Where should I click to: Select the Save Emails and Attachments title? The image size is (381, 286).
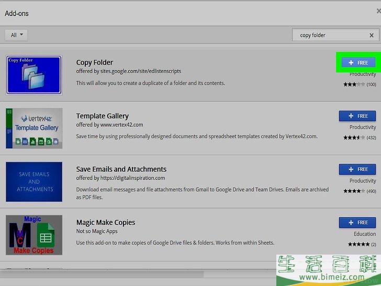point(121,169)
